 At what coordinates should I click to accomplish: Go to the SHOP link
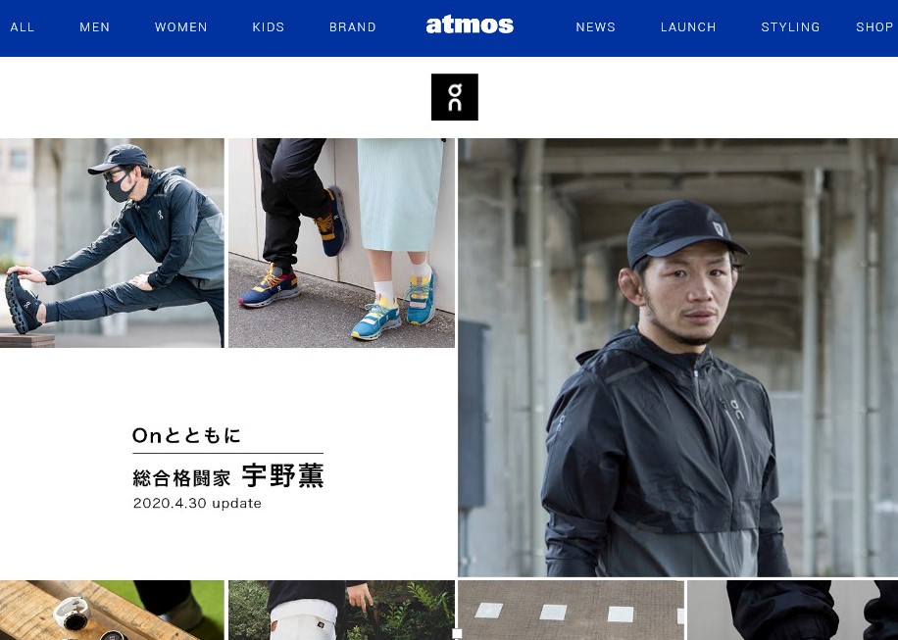(x=874, y=26)
